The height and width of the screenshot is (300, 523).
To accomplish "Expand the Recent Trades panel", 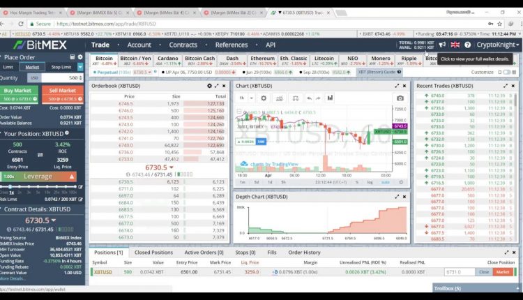I will point(506,86).
